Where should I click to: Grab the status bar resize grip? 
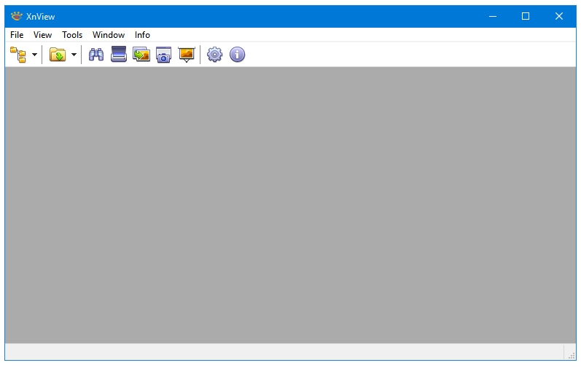[x=572, y=355]
